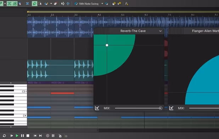Image resolution: width=219 pixels, height=139 pixels.
Task: Click the cursor-over-tracks icon beside the snap buttons
Action: tap(20, 4)
